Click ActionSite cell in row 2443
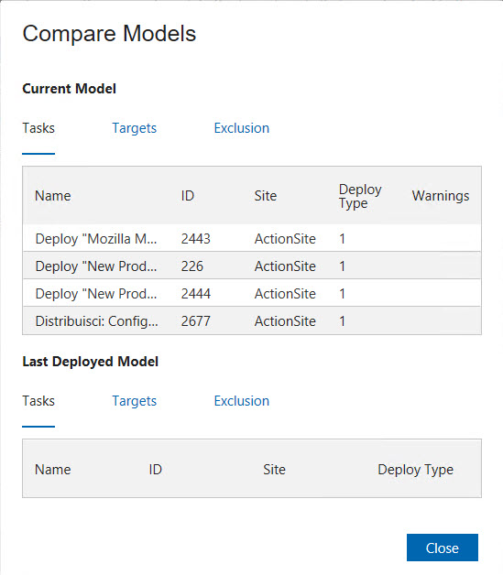 tap(285, 239)
